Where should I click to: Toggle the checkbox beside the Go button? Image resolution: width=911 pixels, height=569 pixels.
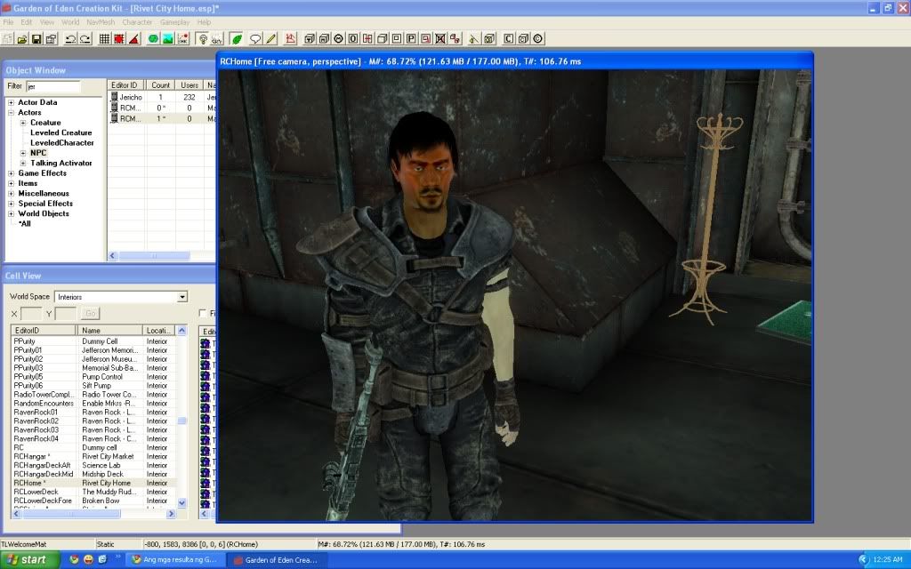coord(203,314)
